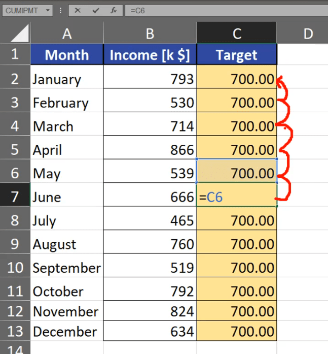Image resolution: width=328 pixels, height=354 pixels.
Task: Select the February cell
Action: click(67, 100)
